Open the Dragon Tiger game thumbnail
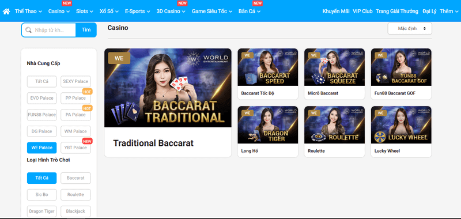Image resolution: width=461 pixels, height=219 pixels. pos(268,125)
